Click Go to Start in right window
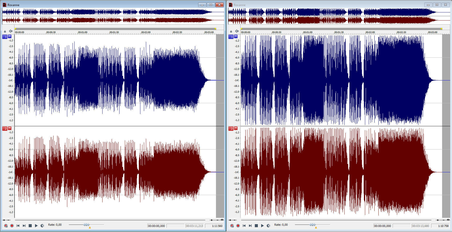 point(244,226)
